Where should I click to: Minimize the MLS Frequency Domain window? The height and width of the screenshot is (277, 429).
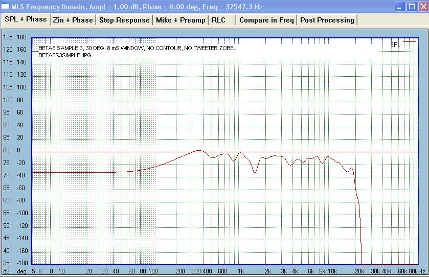point(400,6)
